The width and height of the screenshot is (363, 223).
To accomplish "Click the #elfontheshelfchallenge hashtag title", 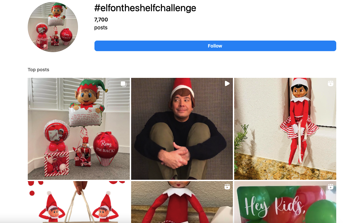I will pos(145,8).
